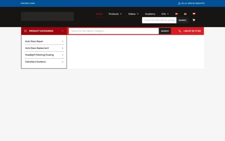Viewport: 225px width, 141px height.
Task: Click the phone icon beside +45 number
Action: pos(180,31)
